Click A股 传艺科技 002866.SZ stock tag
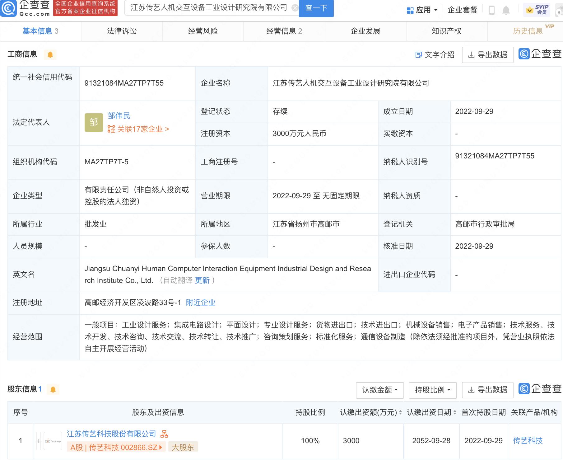Screen dimensions: 563x460 [116, 448]
